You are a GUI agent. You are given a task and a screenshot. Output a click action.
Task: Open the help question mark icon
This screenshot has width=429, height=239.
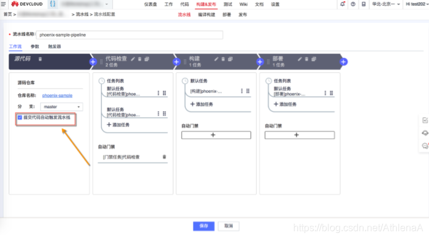coord(353,4)
